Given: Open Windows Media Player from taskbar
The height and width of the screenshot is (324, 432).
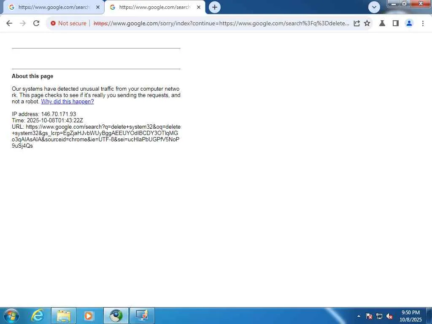Looking at the screenshot, I should point(89,316).
